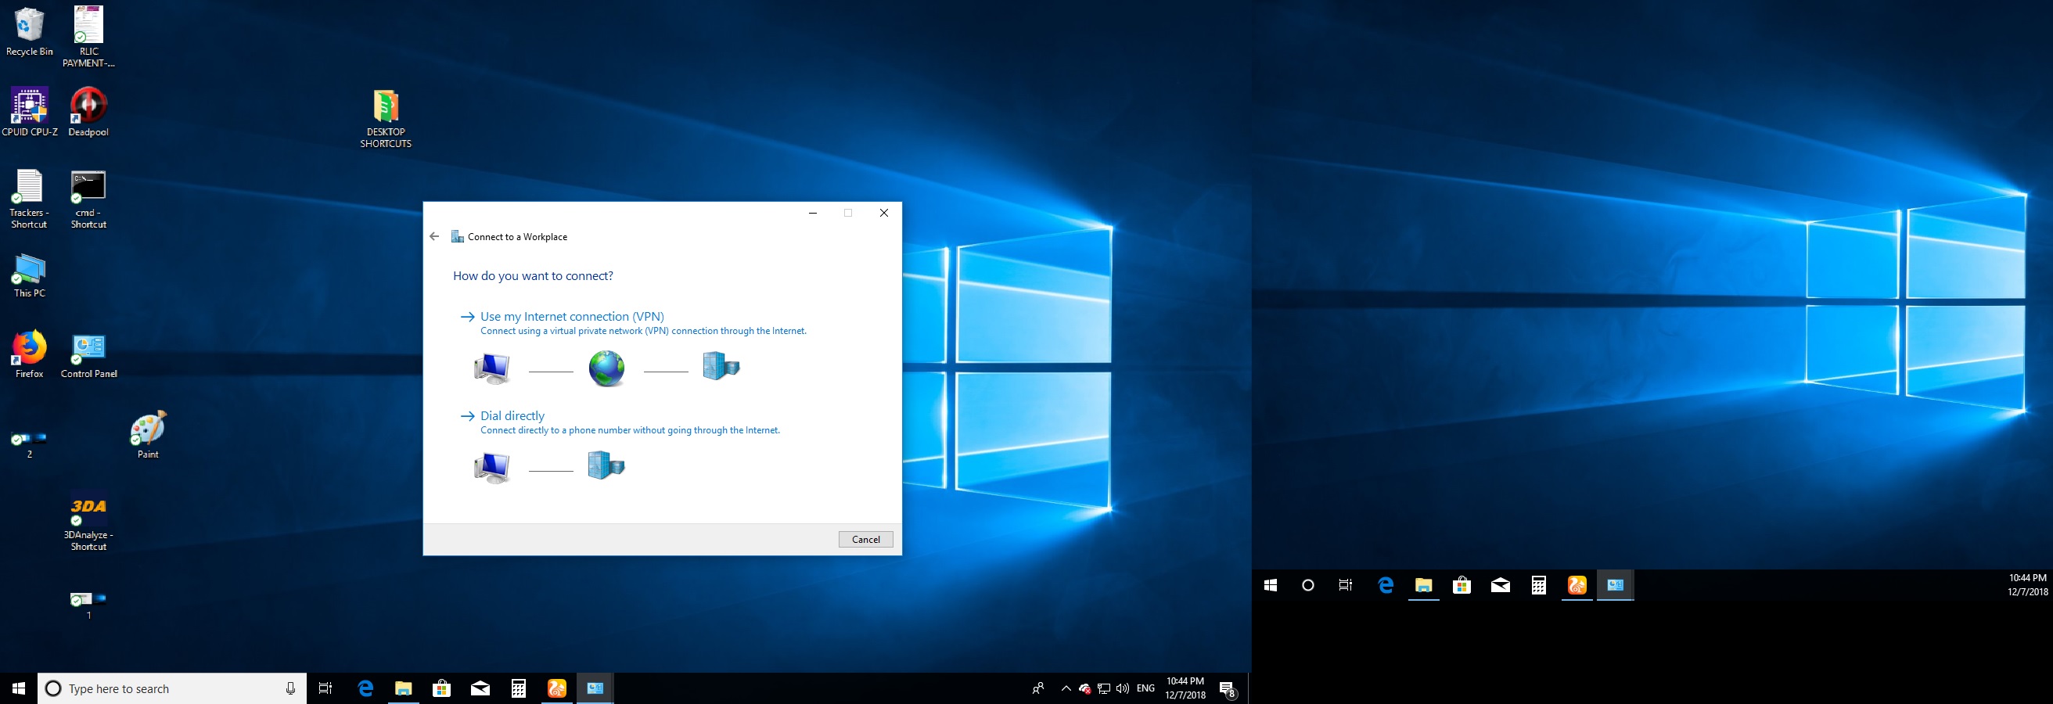The width and height of the screenshot is (2053, 704).
Task: Open Task View from the taskbar
Action: point(325,689)
